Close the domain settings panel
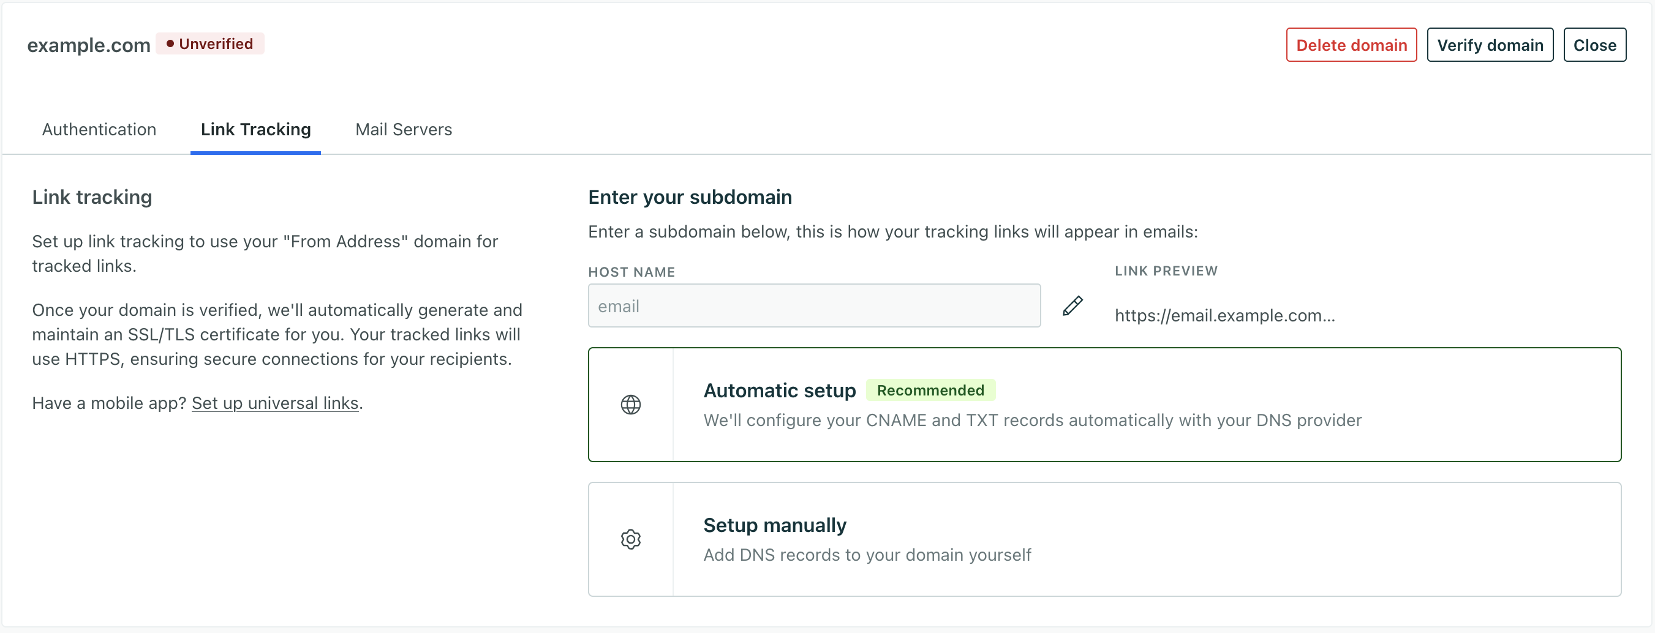1655x633 pixels. click(1594, 45)
